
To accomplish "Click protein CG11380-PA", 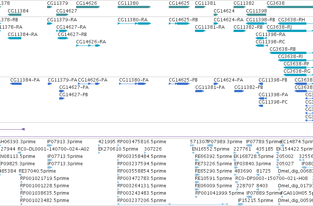I will point(134,80).
